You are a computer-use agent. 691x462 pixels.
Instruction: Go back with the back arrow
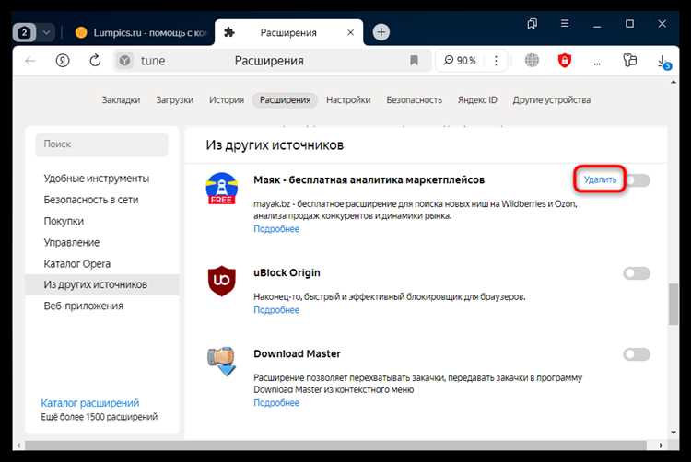point(30,61)
